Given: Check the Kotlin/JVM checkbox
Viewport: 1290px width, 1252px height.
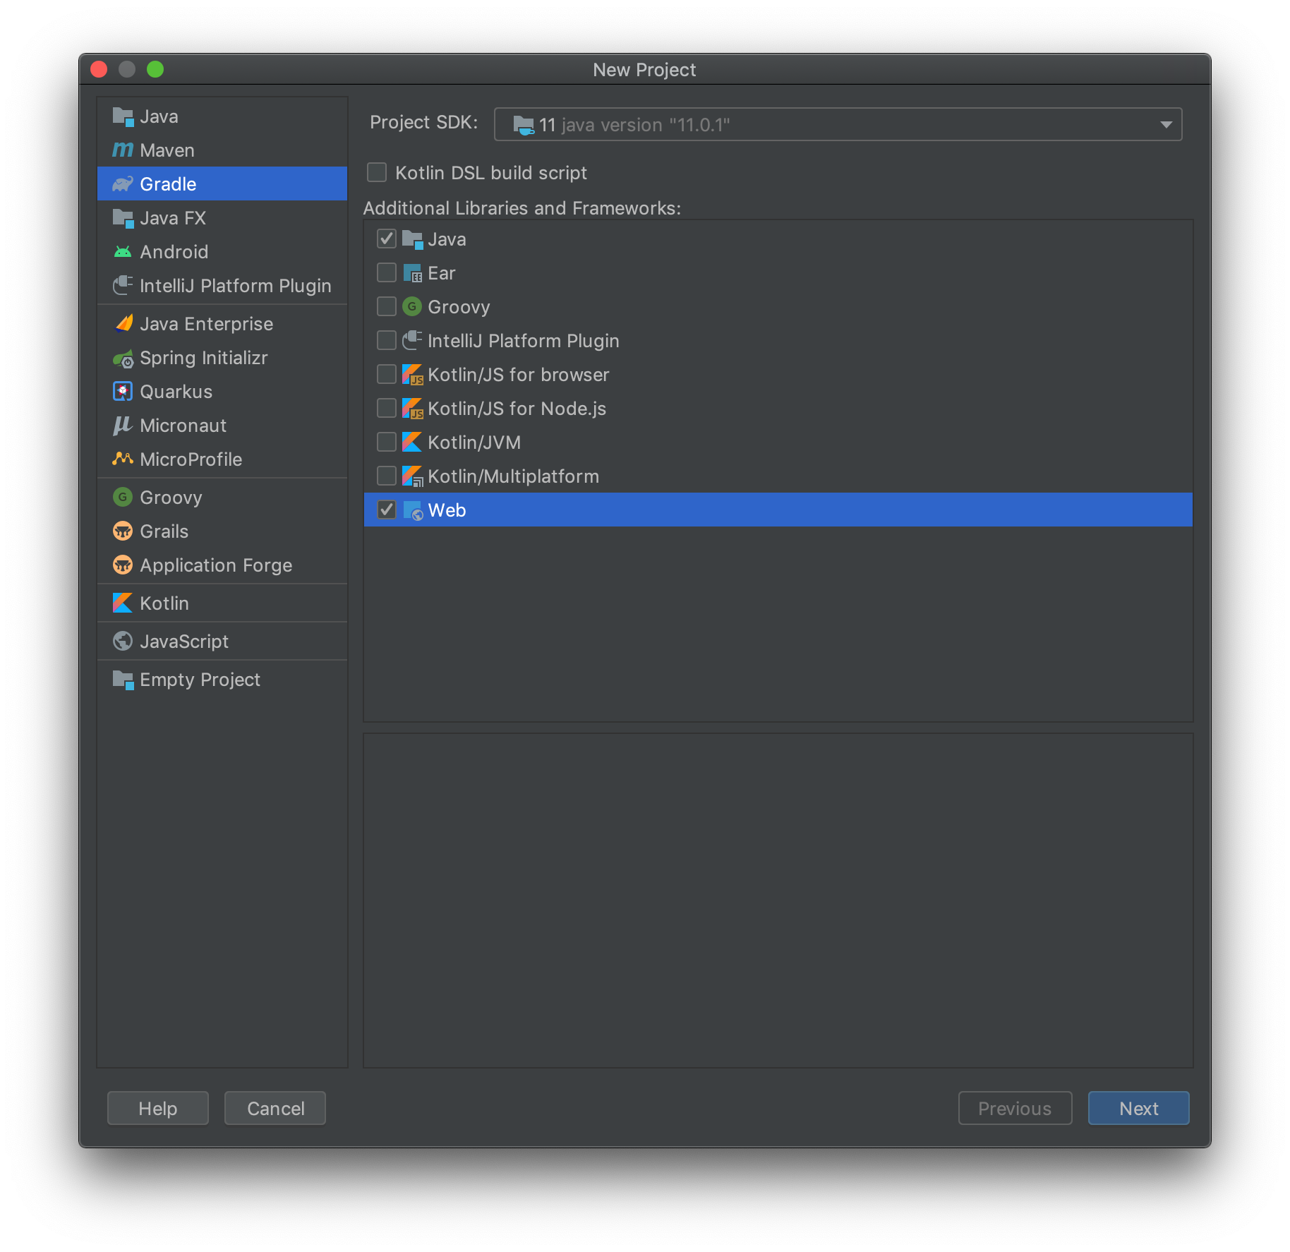Looking at the screenshot, I should click(x=387, y=442).
